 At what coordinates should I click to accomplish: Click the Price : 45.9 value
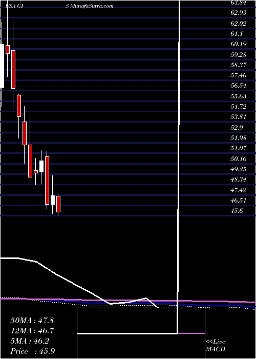[33, 351]
